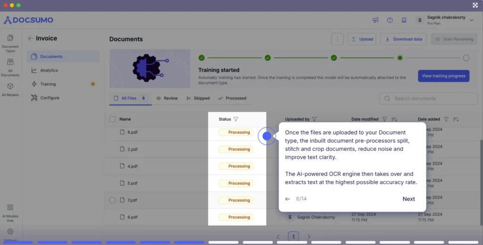Expand the user account dropdown chevron
This screenshot has height=245, width=483.
[x=472, y=20]
